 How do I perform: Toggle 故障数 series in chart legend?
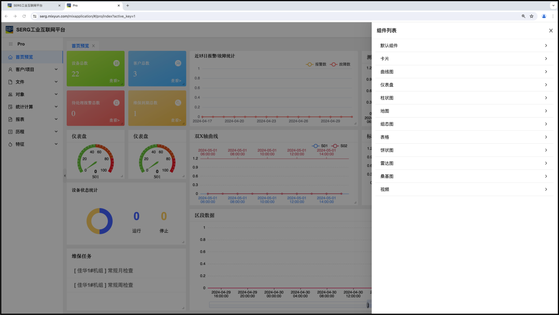[340, 64]
